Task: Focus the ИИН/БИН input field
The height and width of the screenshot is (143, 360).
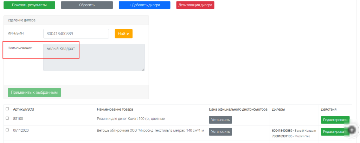Action: pos(76,34)
